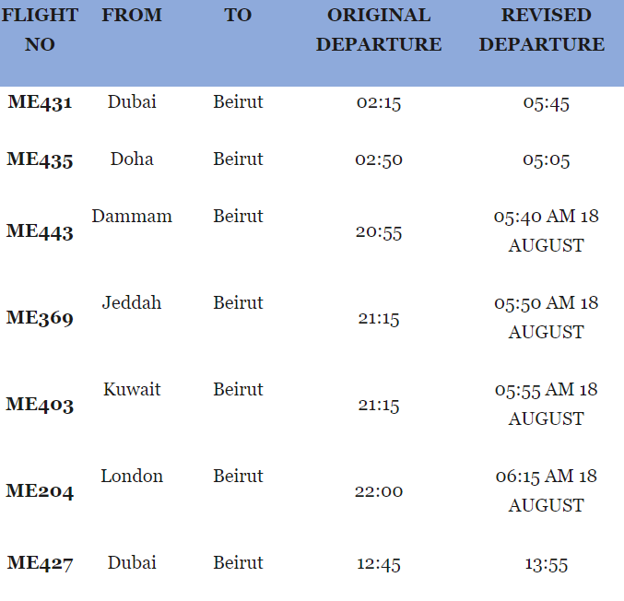Select flight number ME431
624x601 pixels.
click(x=40, y=102)
